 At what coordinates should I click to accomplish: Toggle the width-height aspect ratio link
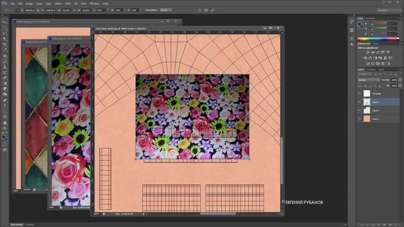tap(74, 10)
